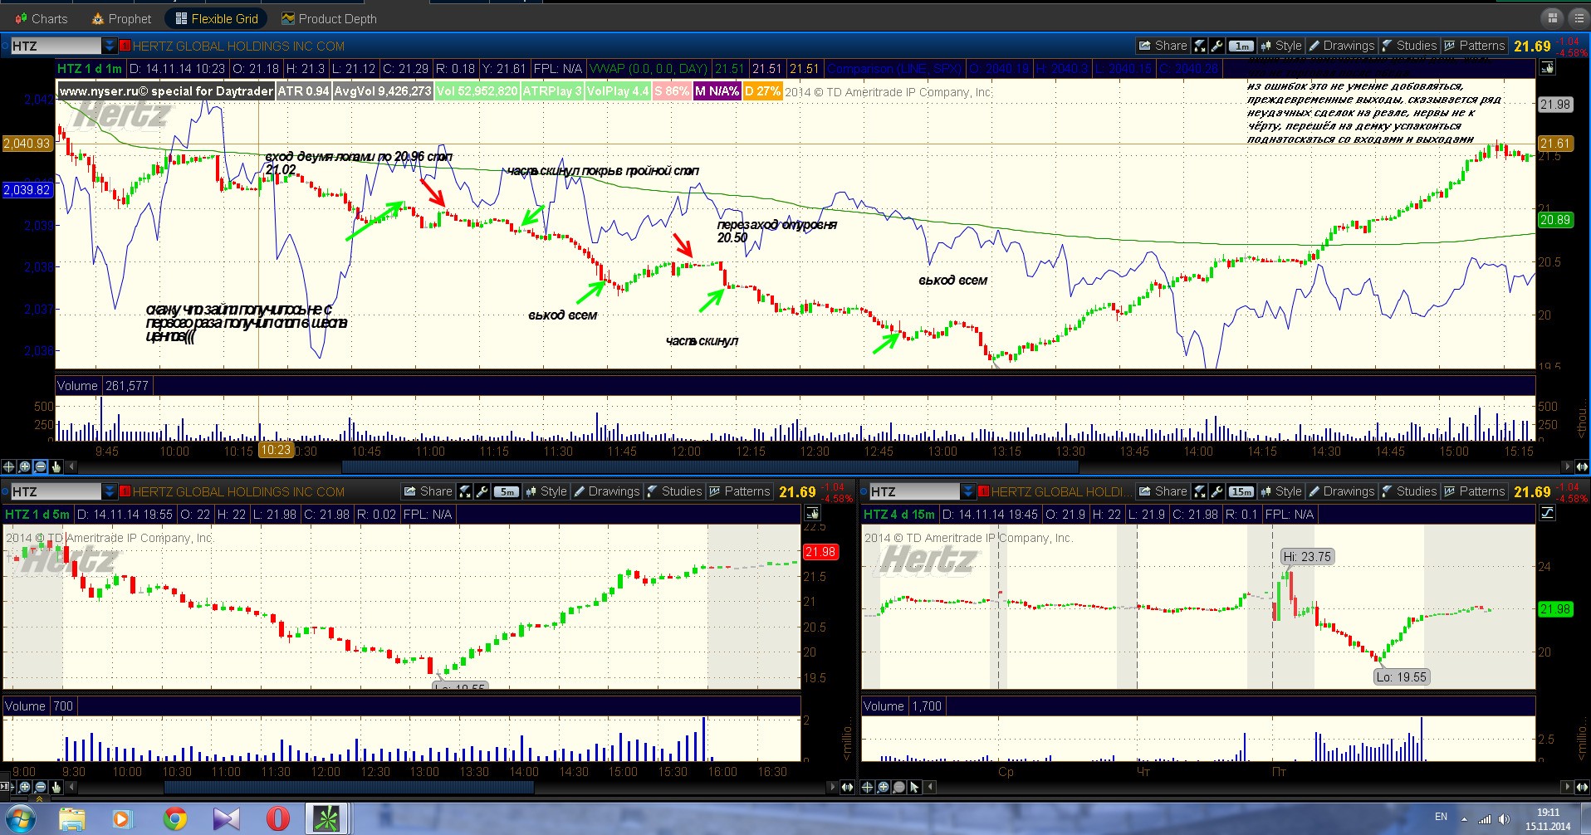Click the quick study icon in top chart
This screenshot has height=835, width=1591.
click(1200, 46)
